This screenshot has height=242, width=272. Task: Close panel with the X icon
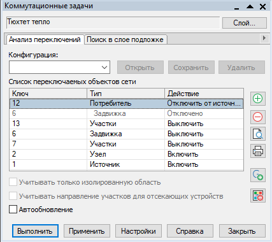(262, 7)
